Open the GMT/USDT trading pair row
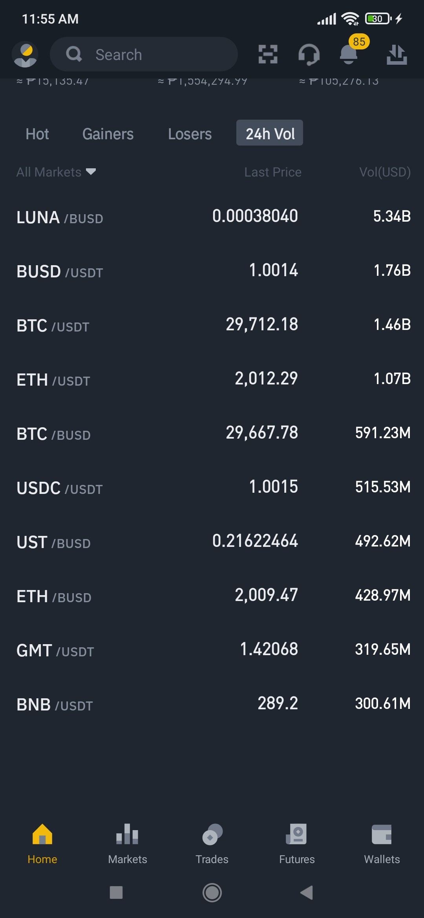 pos(212,650)
